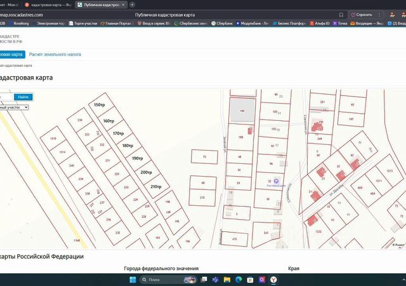The height and width of the screenshot is (286, 406).
Task: Open the Расчет земельного налога tab
Action: click(55, 54)
